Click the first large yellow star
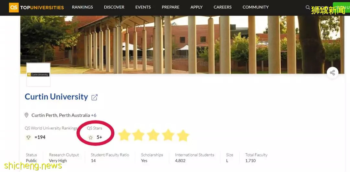Image resolution: width=350 pixels, height=172 pixels. [x=124, y=135]
